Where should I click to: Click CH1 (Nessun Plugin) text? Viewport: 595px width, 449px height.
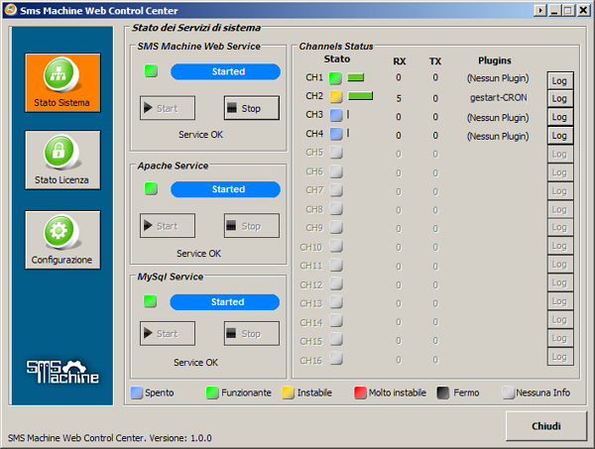pos(498,78)
